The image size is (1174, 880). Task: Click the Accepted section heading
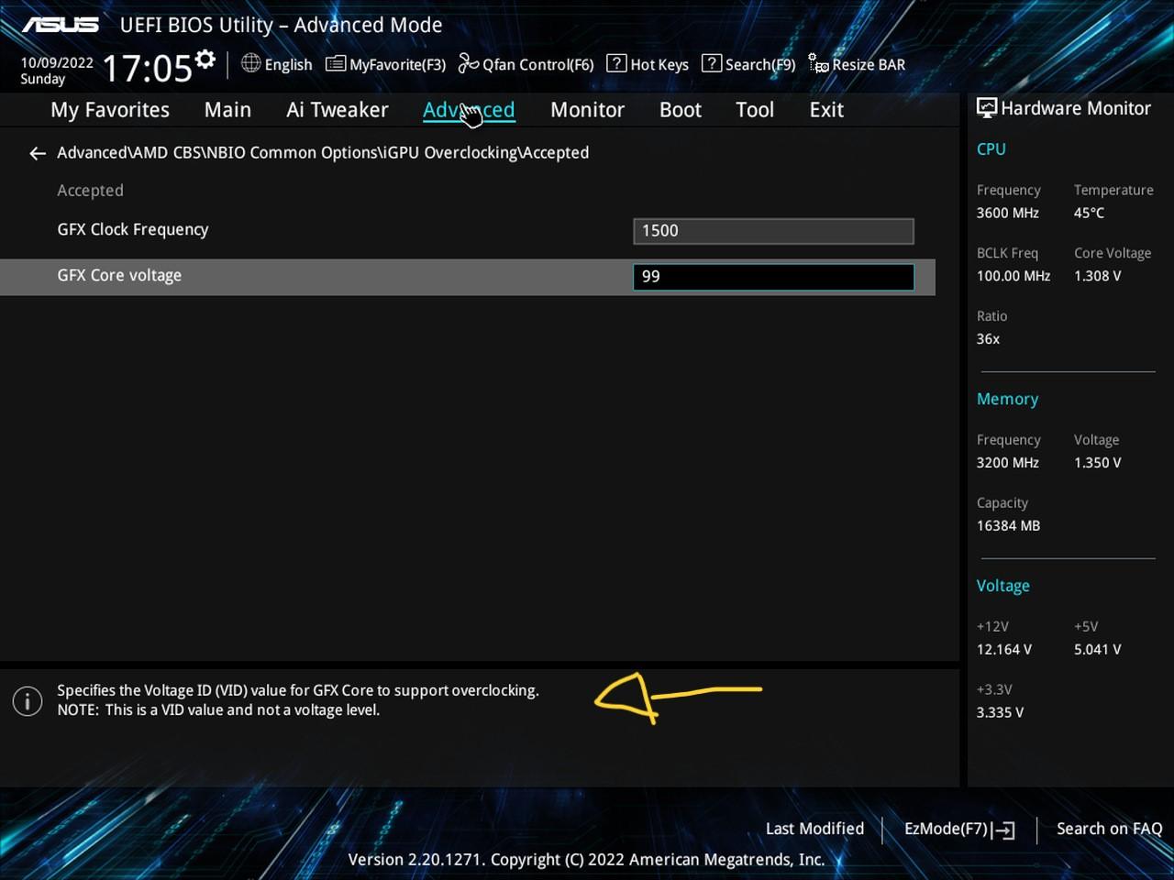(x=90, y=191)
